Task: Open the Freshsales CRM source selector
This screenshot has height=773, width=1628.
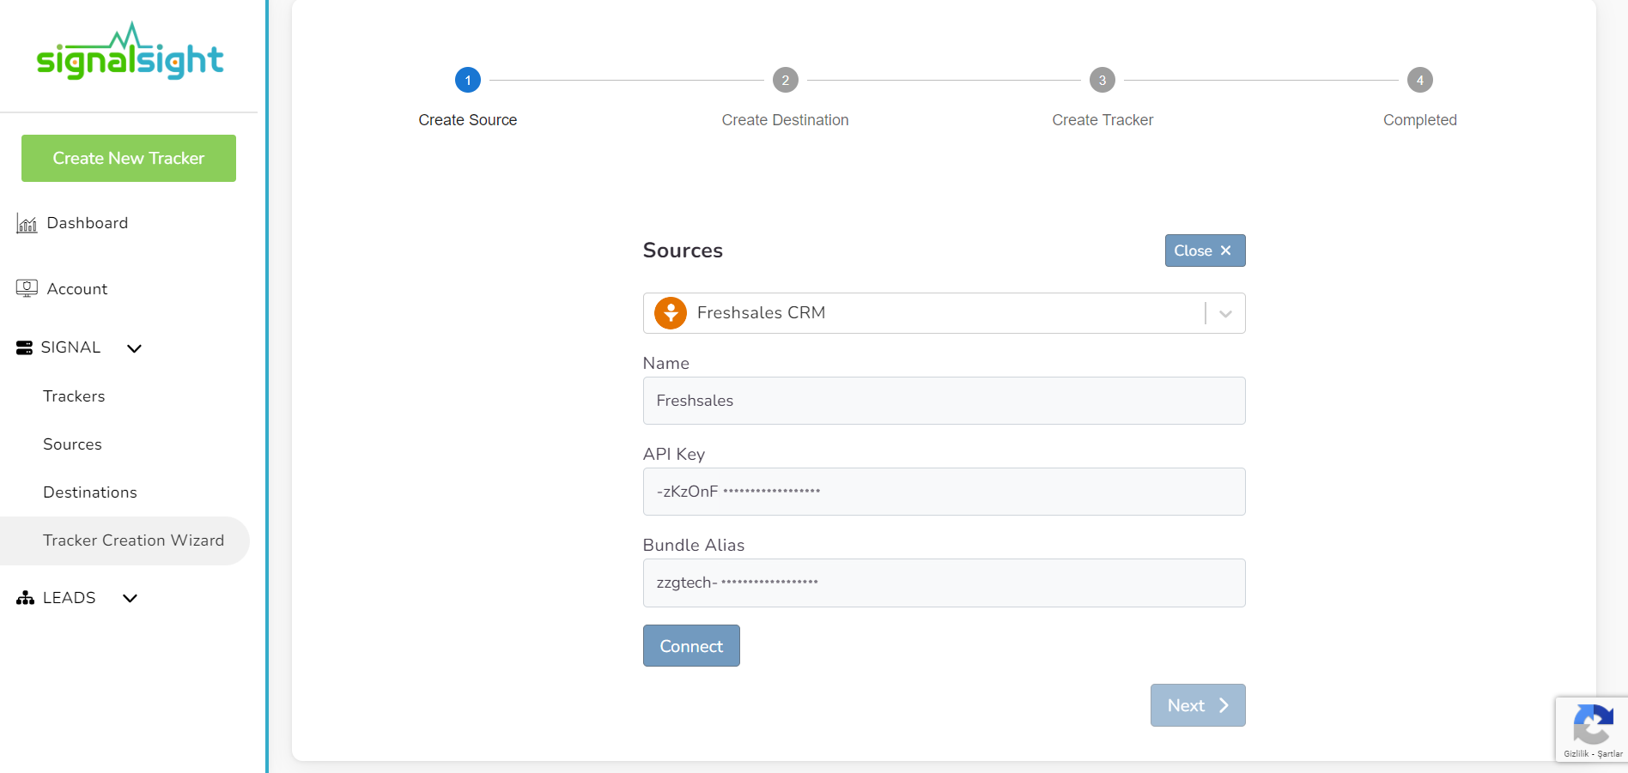Action: tap(944, 313)
